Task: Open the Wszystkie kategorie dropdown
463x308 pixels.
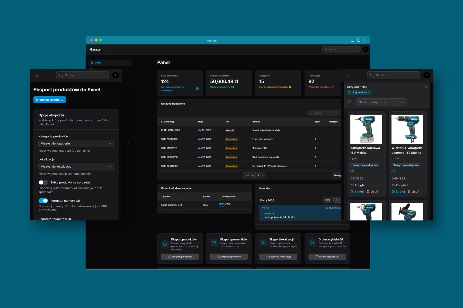Action: (76, 143)
